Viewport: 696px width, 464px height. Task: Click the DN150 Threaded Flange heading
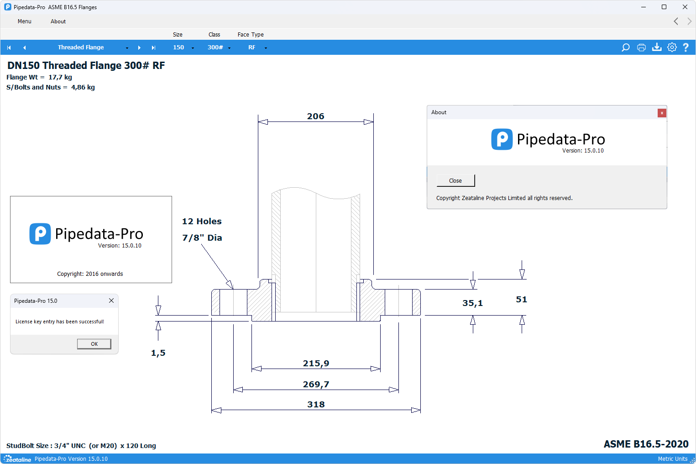click(x=86, y=65)
